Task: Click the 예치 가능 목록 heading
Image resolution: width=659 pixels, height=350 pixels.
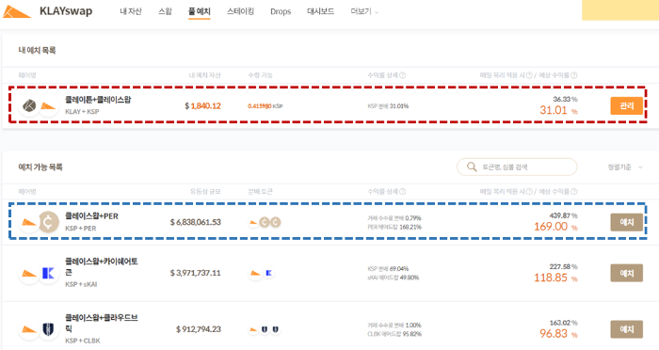Action: (x=40, y=167)
